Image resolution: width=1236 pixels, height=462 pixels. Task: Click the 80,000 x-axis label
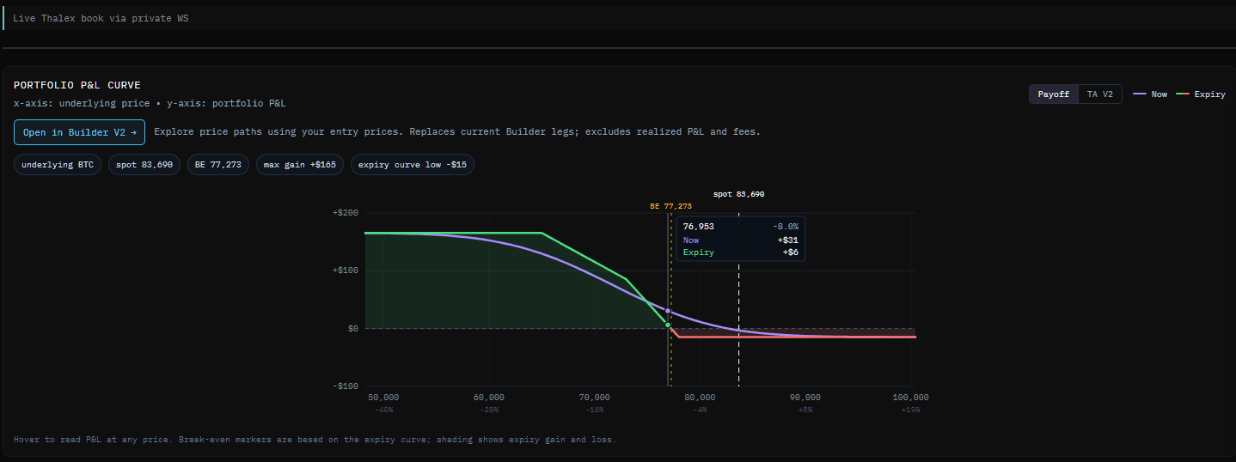click(x=701, y=398)
